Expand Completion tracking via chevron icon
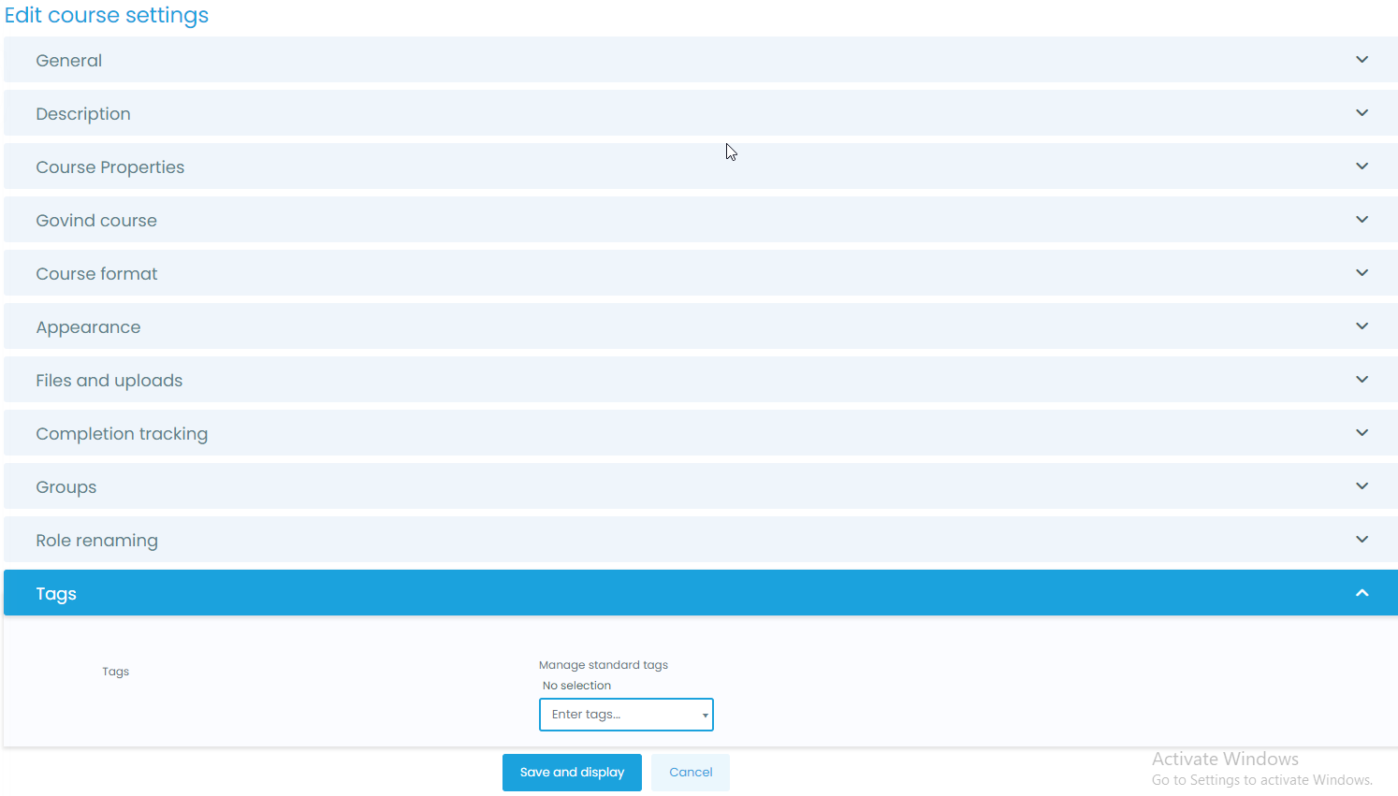1398x796 pixels. click(x=1362, y=433)
